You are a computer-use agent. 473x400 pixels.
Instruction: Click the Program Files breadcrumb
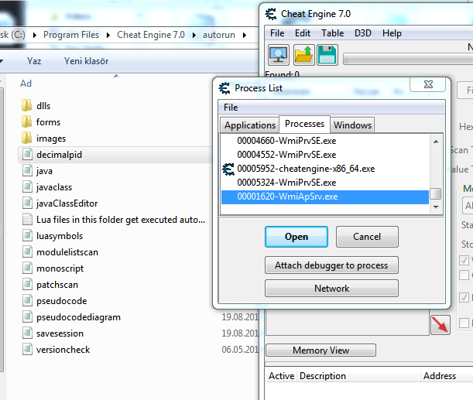click(71, 35)
